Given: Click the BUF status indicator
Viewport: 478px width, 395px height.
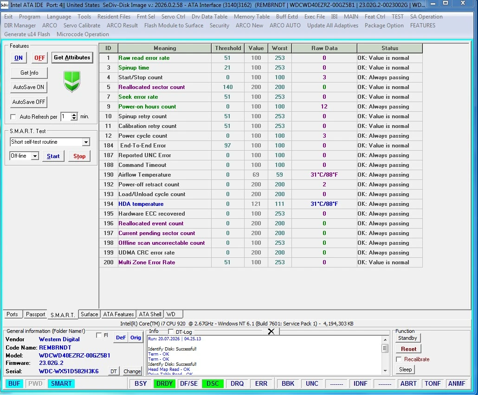Looking at the screenshot, I should 14,384.
